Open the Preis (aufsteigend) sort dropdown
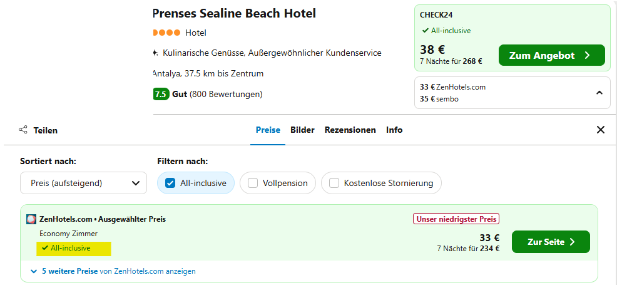617x285 pixels. pyautogui.click(x=83, y=183)
